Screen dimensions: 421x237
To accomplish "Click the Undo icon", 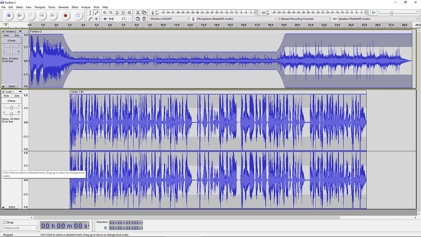I will point(124,19).
